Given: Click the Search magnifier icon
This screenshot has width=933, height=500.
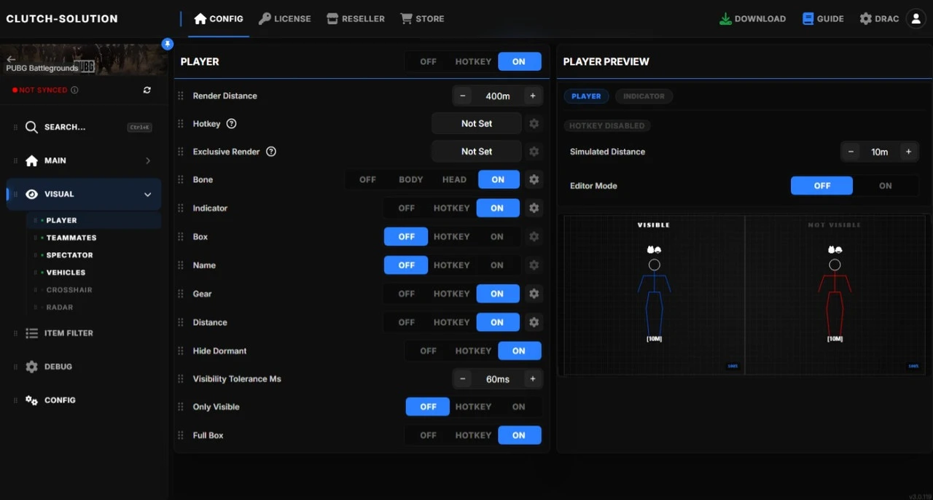Looking at the screenshot, I should (x=31, y=127).
